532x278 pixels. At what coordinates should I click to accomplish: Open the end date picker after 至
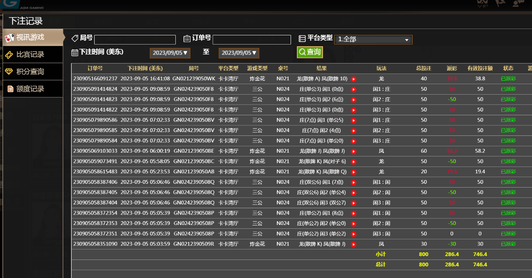[x=239, y=53]
